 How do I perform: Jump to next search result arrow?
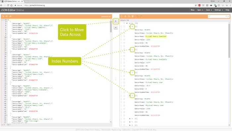point(226,17)
